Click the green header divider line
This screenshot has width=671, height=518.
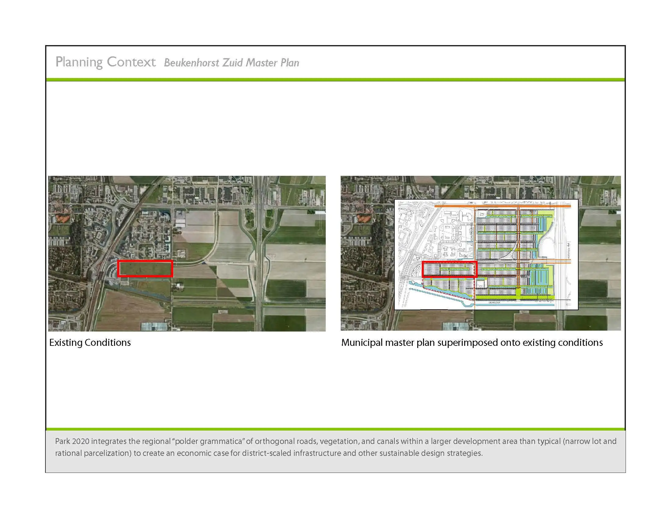coord(335,80)
